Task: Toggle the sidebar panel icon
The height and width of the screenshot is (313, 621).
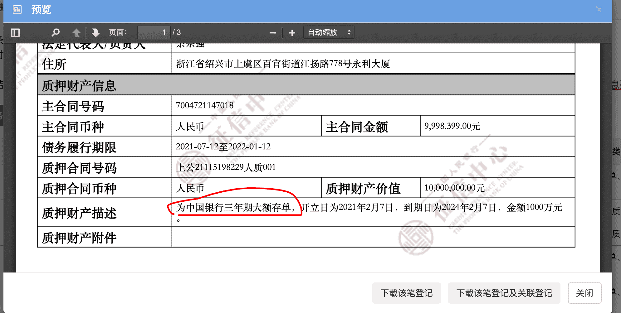Action: click(15, 33)
